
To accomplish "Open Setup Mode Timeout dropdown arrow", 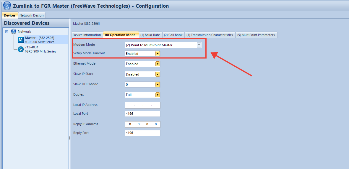I will [158, 53].
